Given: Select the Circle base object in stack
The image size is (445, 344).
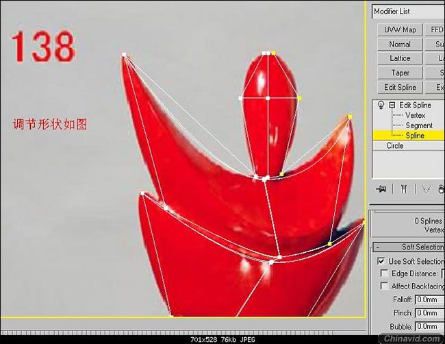Looking at the screenshot, I should tap(395, 146).
